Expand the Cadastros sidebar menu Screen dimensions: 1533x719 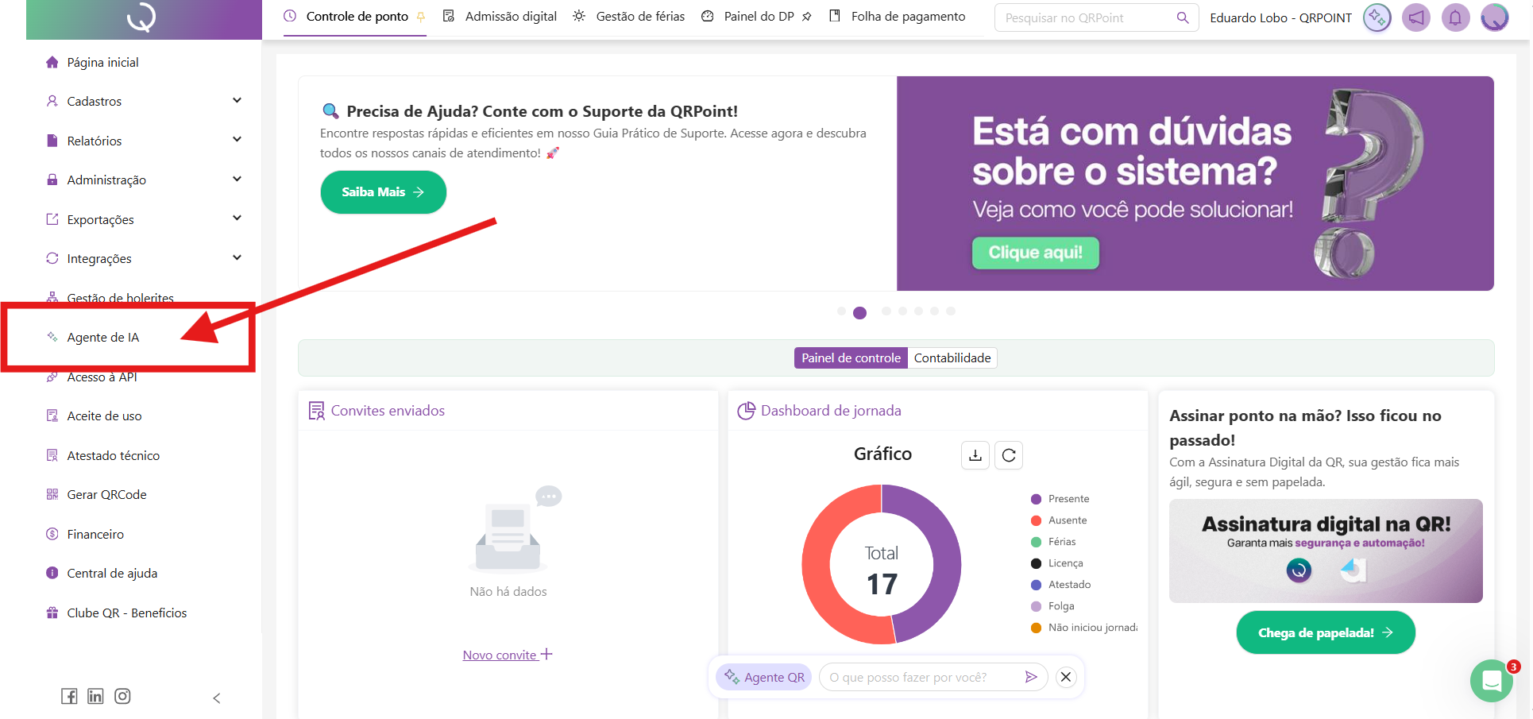(x=143, y=101)
